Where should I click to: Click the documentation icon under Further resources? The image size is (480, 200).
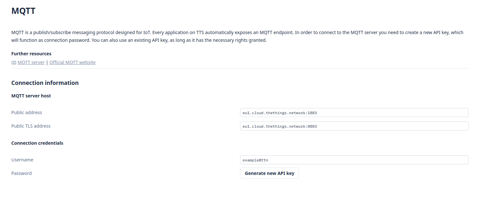tap(14, 62)
